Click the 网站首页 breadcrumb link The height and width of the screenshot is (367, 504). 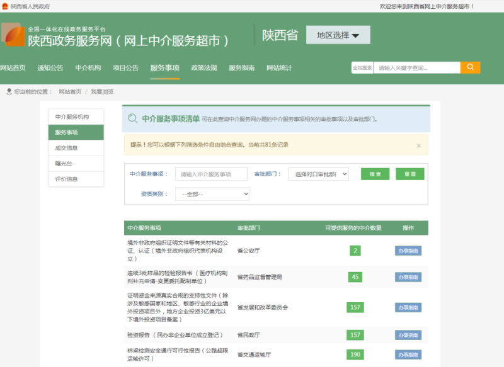[70, 92]
